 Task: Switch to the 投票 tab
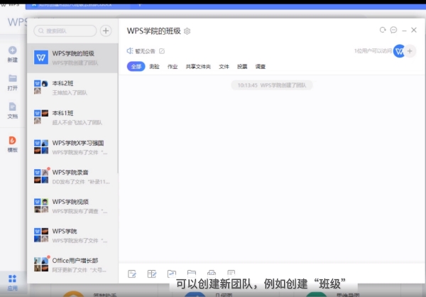pos(242,66)
